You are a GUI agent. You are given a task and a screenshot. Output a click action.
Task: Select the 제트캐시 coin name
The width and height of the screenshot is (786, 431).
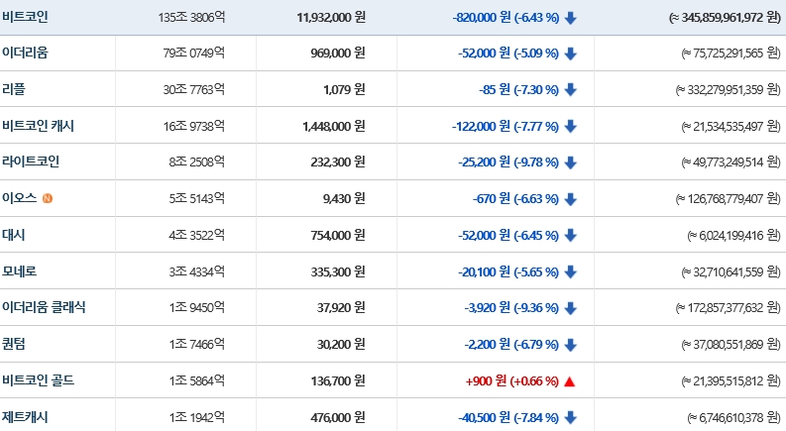(x=25, y=416)
